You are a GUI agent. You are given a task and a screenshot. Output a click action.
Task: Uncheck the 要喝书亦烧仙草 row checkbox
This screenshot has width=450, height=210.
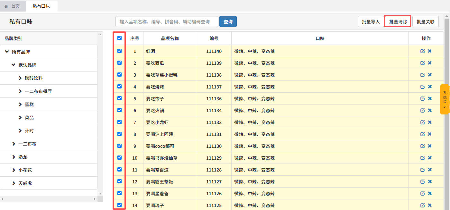[x=120, y=157]
